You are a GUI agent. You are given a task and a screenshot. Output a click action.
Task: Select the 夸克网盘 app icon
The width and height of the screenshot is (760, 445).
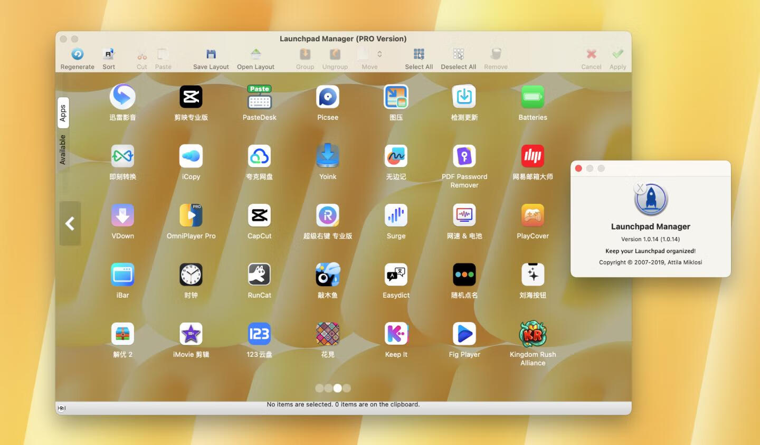pos(260,156)
